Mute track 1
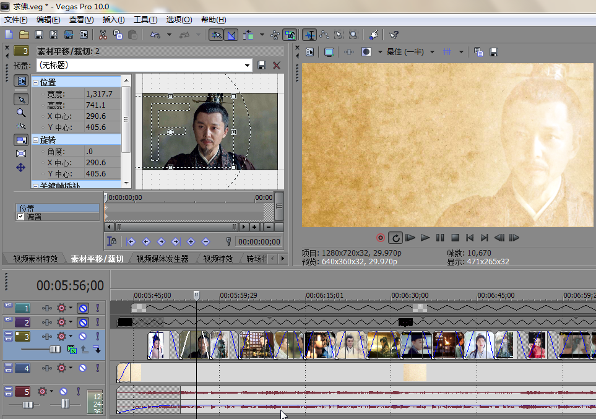Screen dimensions: 596x419 pyautogui.click(x=83, y=308)
